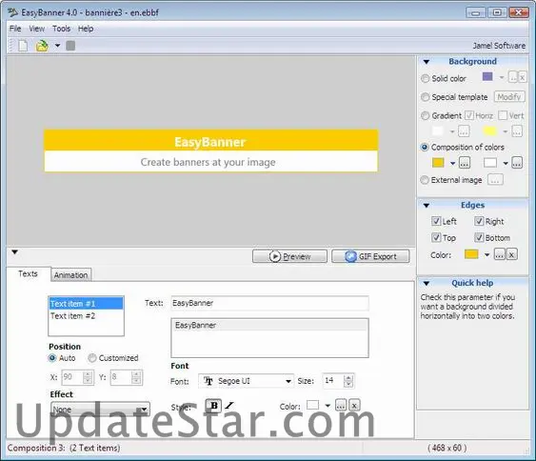Screen dimensions: 536x461
Task: Click the Modify template button
Action: [x=509, y=97]
